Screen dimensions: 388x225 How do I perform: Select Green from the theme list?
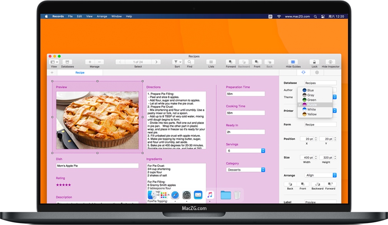311,100
